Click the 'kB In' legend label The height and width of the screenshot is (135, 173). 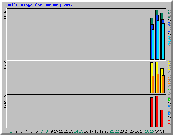pos(169,110)
